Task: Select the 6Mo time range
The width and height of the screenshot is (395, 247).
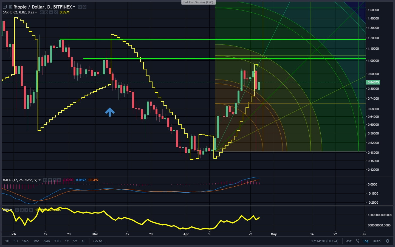Action: pos(47,241)
